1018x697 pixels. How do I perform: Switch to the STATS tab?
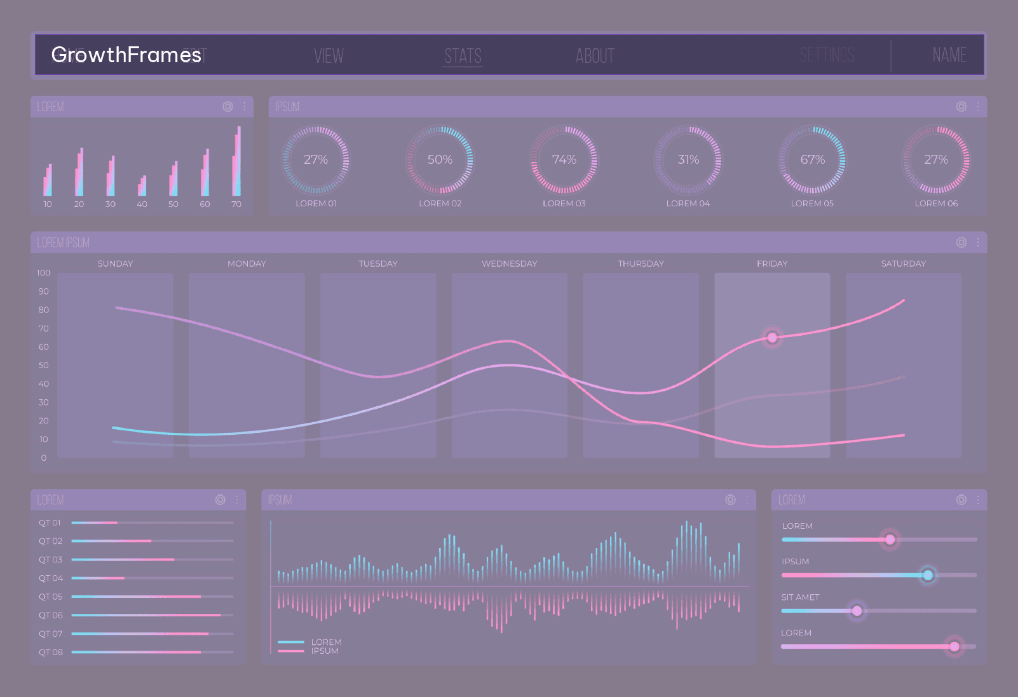click(x=463, y=56)
